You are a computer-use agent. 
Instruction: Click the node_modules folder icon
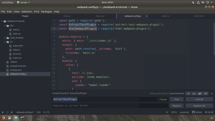(x=8, y=38)
